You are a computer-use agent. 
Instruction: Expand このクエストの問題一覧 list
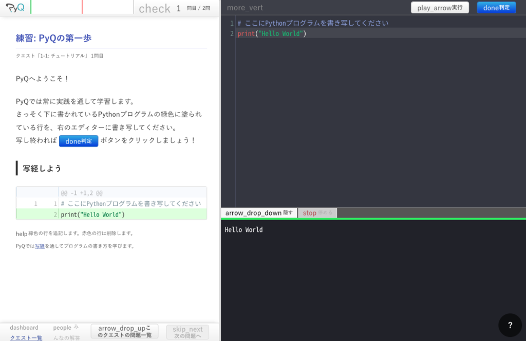[124, 332]
